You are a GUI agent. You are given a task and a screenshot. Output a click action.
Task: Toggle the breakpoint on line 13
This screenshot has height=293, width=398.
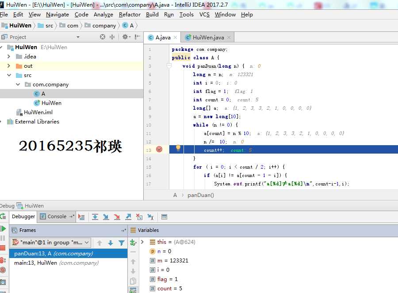pyautogui.click(x=159, y=150)
